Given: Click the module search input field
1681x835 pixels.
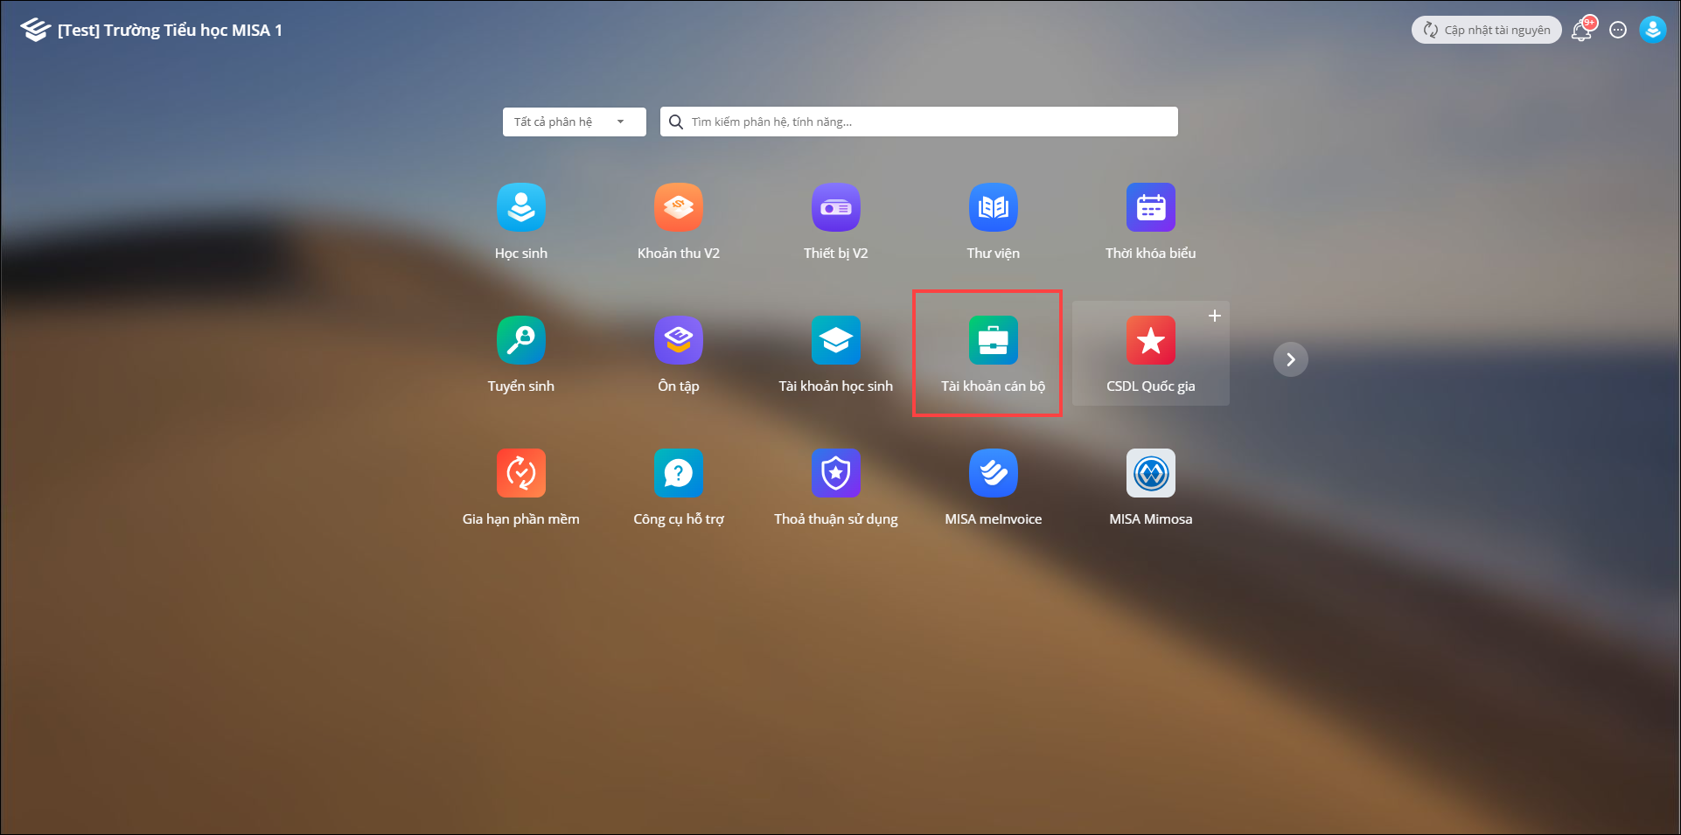Looking at the screenshot, I should 927,122.
